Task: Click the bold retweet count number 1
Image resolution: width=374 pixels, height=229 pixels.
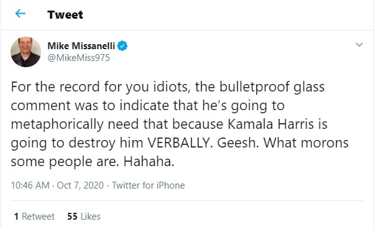Action: tap(16, 217)
